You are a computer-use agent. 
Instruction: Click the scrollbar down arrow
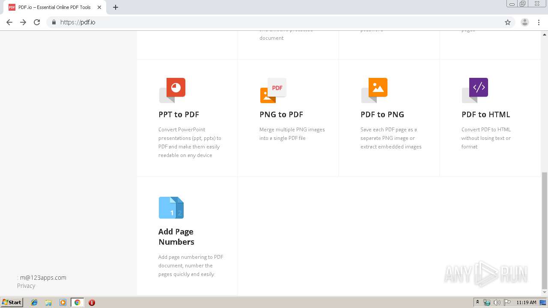pos(544,293)
